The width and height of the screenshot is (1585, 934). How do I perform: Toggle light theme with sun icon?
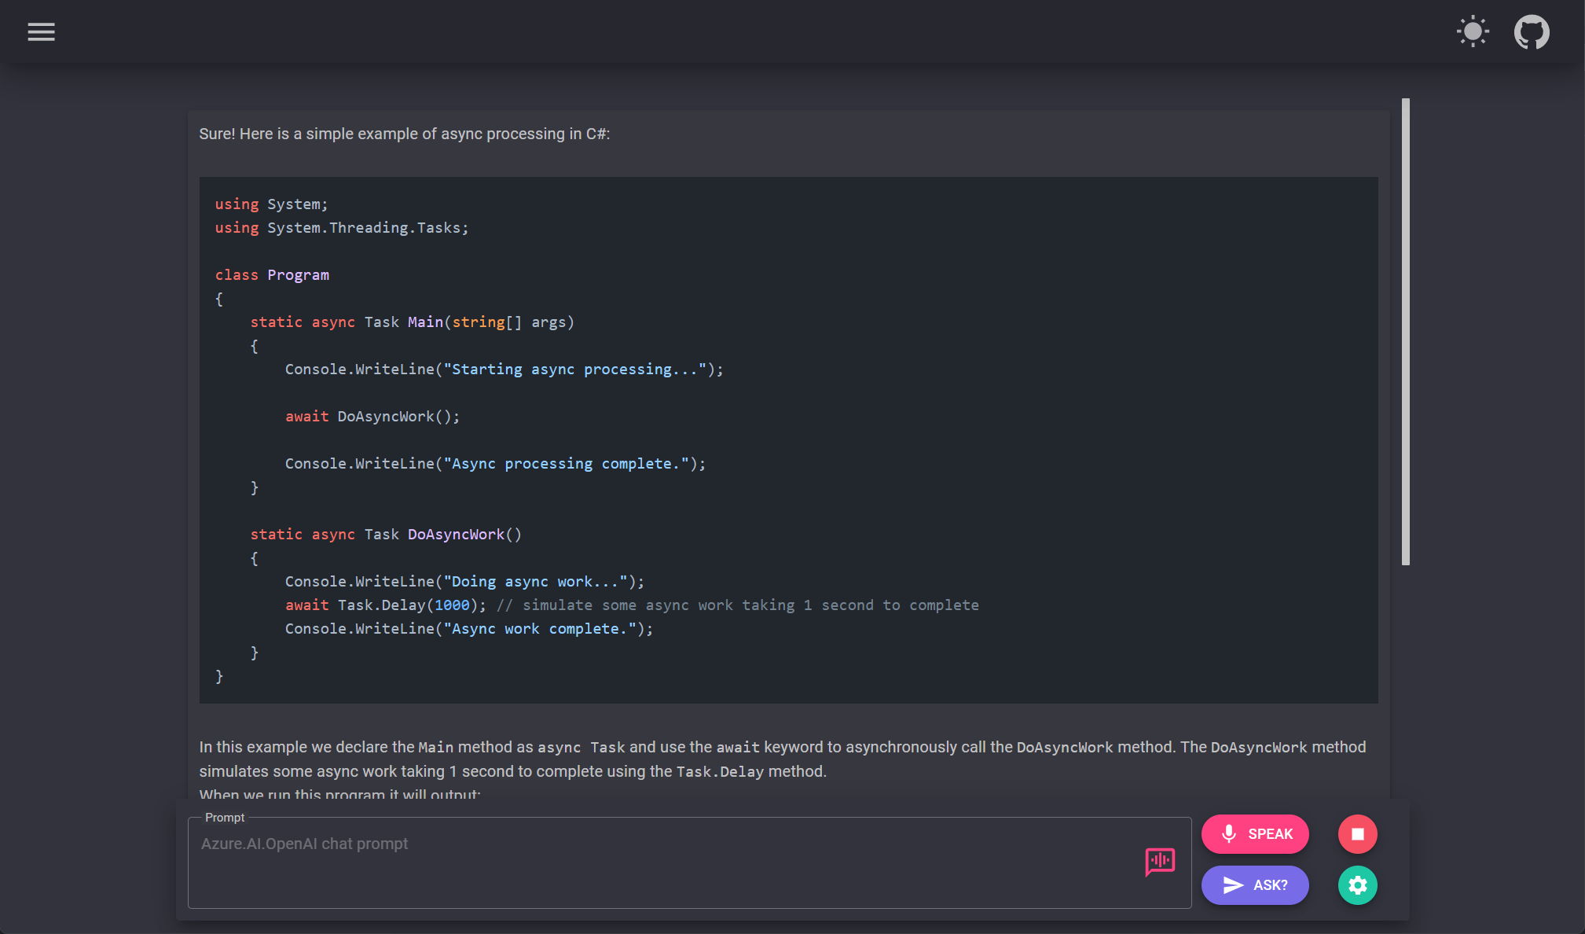[x=1473, y=32]
